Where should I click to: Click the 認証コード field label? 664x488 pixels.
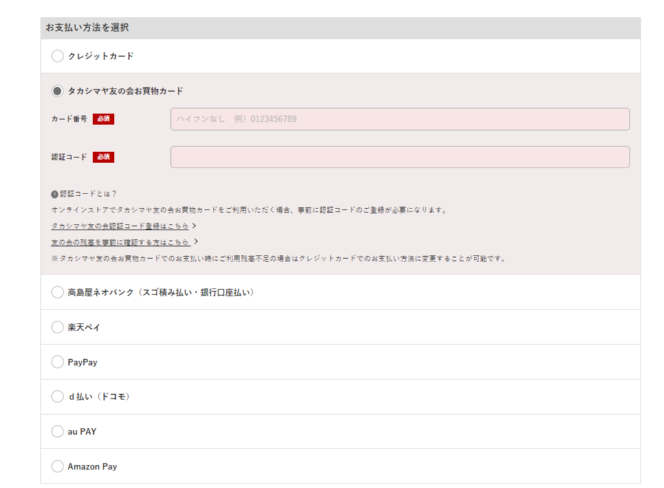[69, 157]
